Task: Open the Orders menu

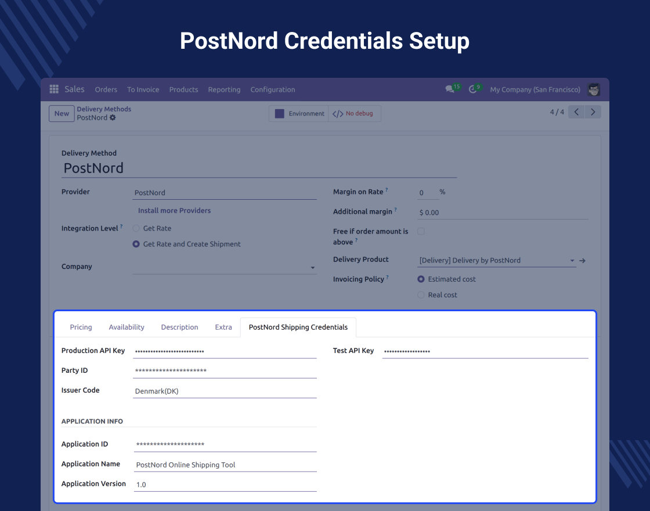Action: [x=106, y=89]
